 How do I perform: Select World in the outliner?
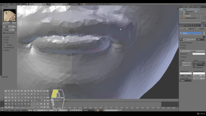187,14
